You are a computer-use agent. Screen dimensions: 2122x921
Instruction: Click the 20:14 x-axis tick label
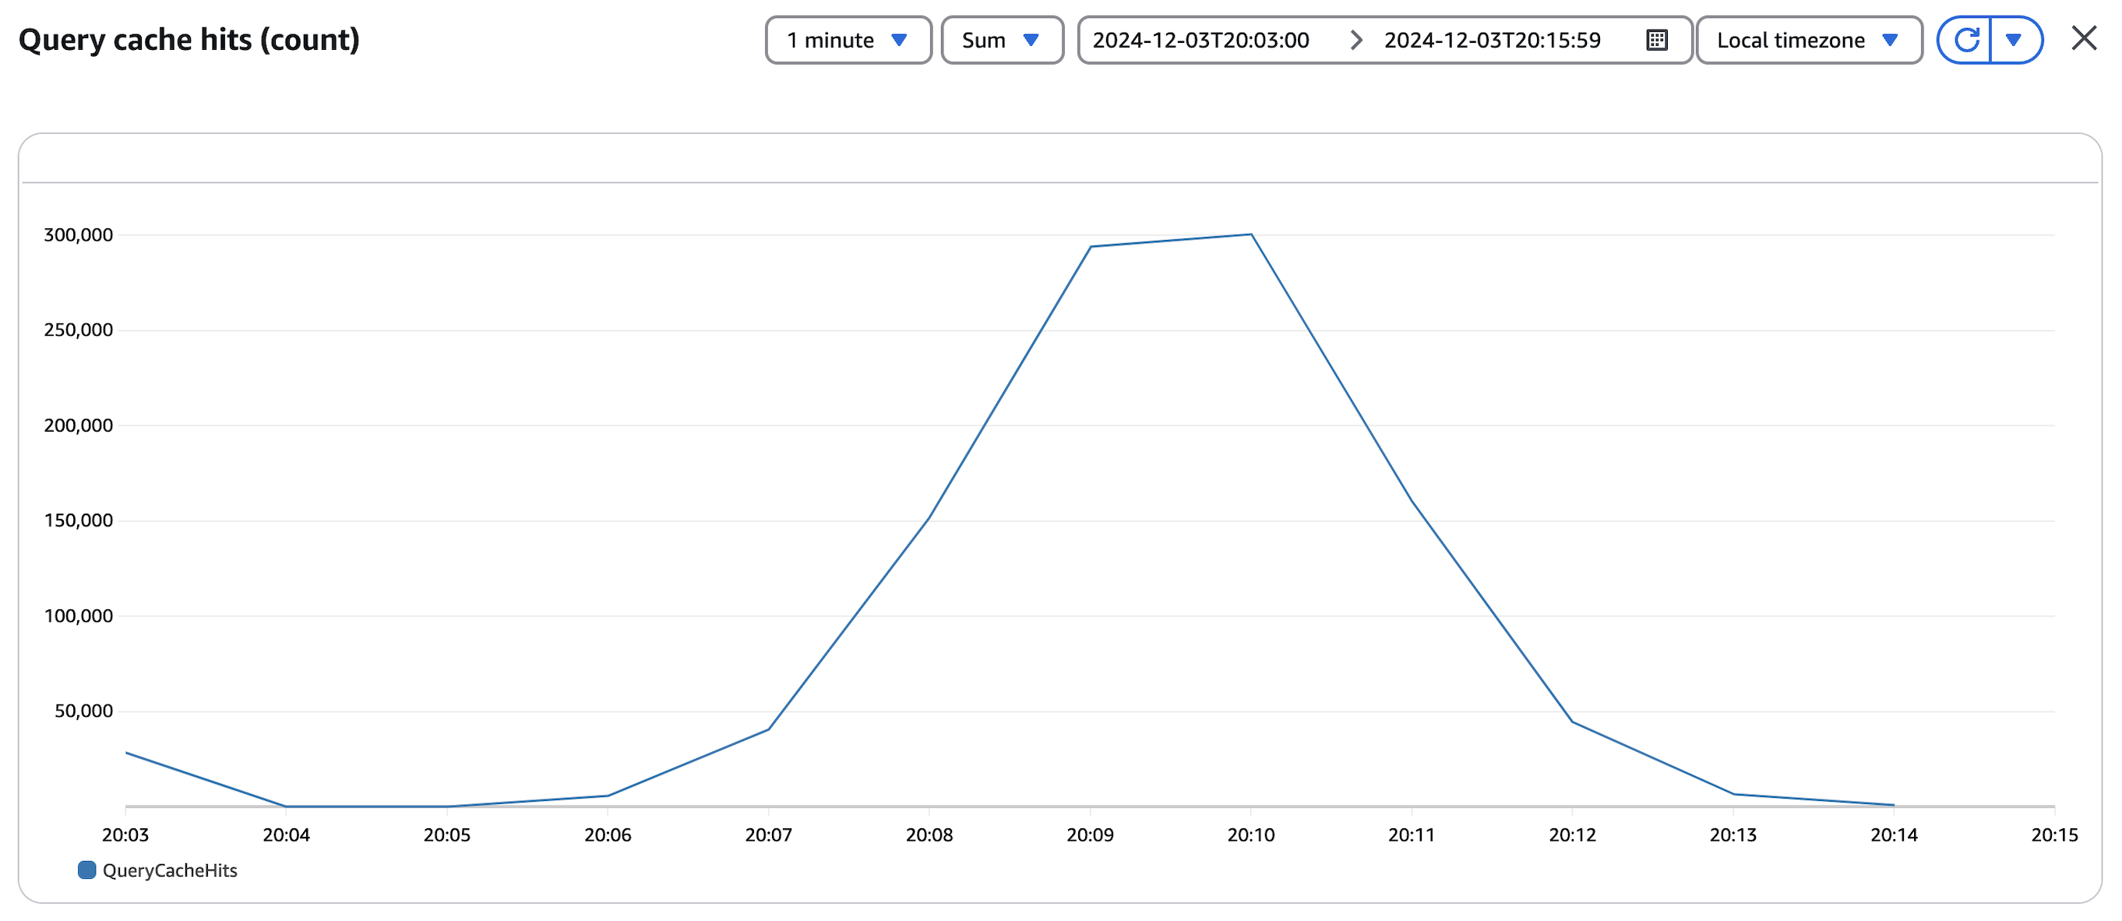point(1893,835)
